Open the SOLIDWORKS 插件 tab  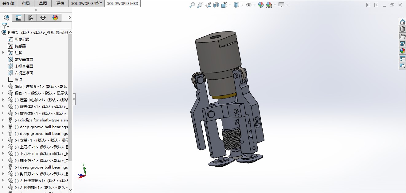coord(87,3)
